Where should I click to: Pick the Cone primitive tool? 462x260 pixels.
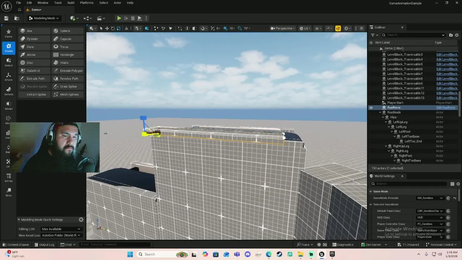[x=35, y=47]
